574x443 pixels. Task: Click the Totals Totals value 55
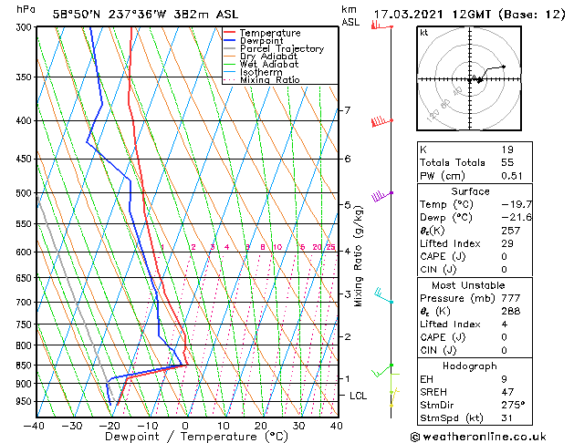(x=507, y=162)
